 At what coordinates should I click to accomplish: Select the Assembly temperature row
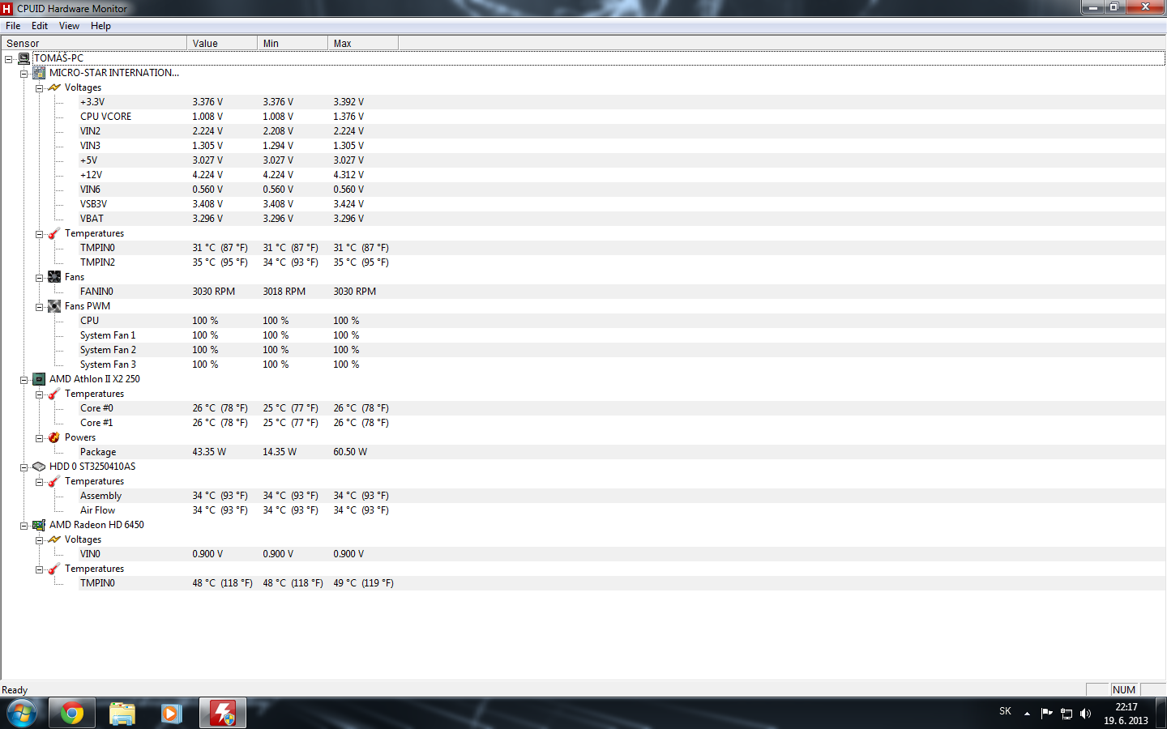point(622,496)
